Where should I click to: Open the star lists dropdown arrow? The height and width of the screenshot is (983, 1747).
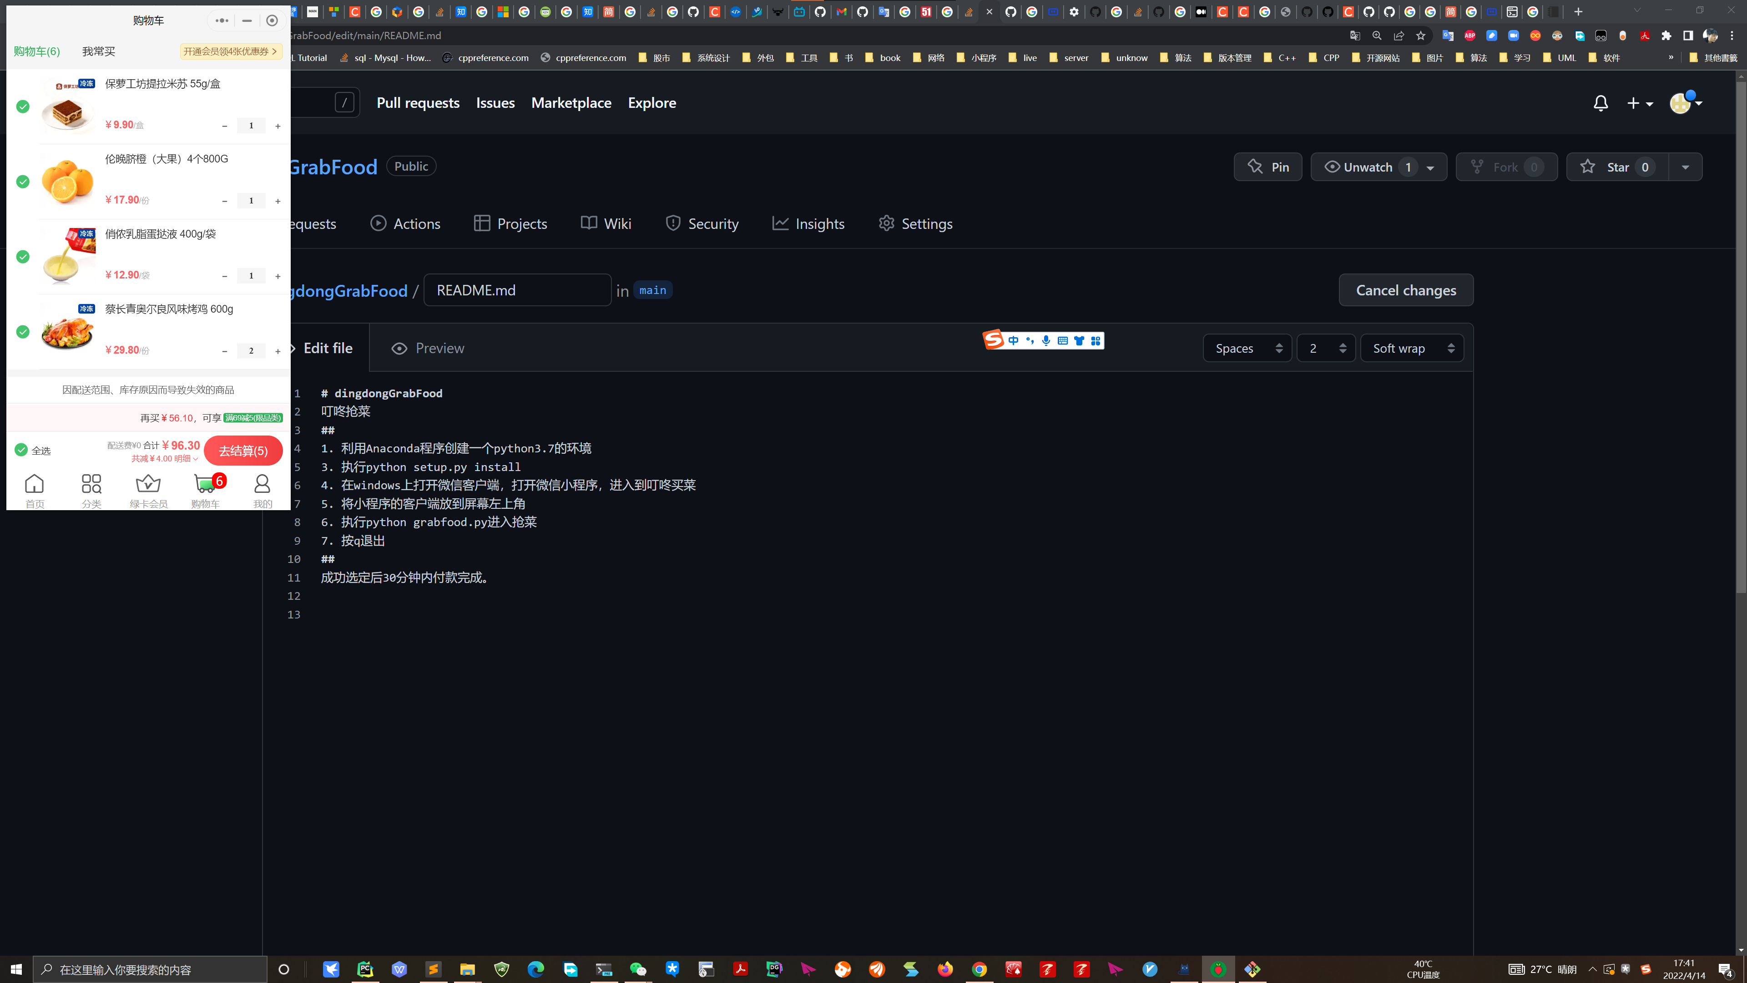coord(1685,167)
